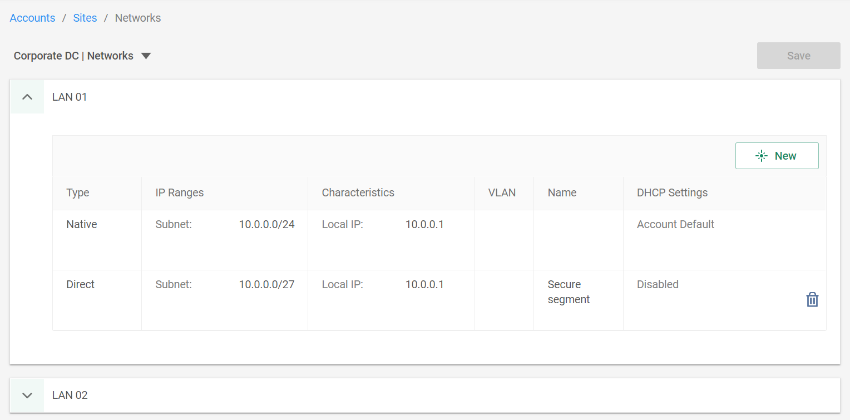Collapse the LAN 01 section
Screen dimensions: 850x420
click(x=27, y=97)
